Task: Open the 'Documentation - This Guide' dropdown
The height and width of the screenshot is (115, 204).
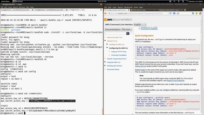Action: point(118,29)
